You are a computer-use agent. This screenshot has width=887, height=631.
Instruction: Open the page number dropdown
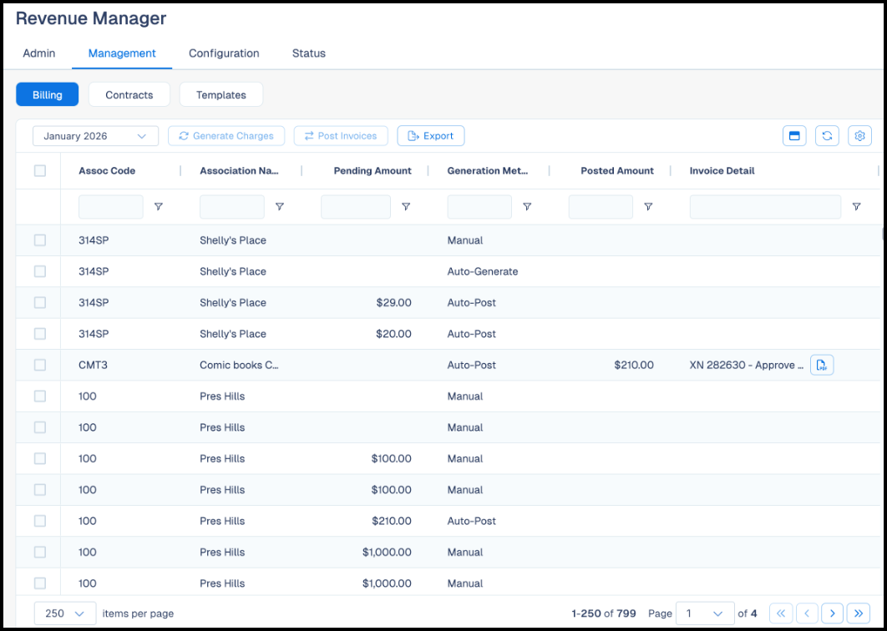click(x=705, y=613)
